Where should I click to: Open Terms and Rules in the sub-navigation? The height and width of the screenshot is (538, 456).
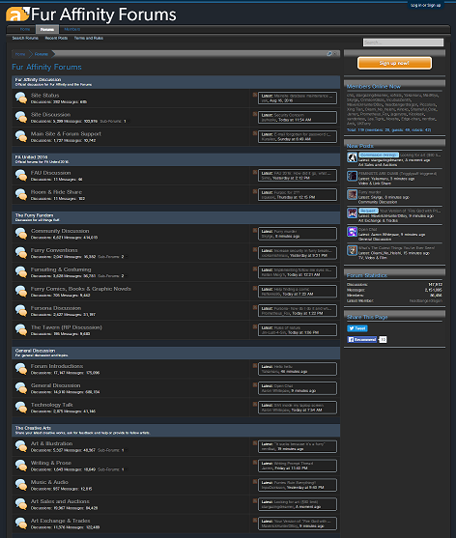coord(89,38)
